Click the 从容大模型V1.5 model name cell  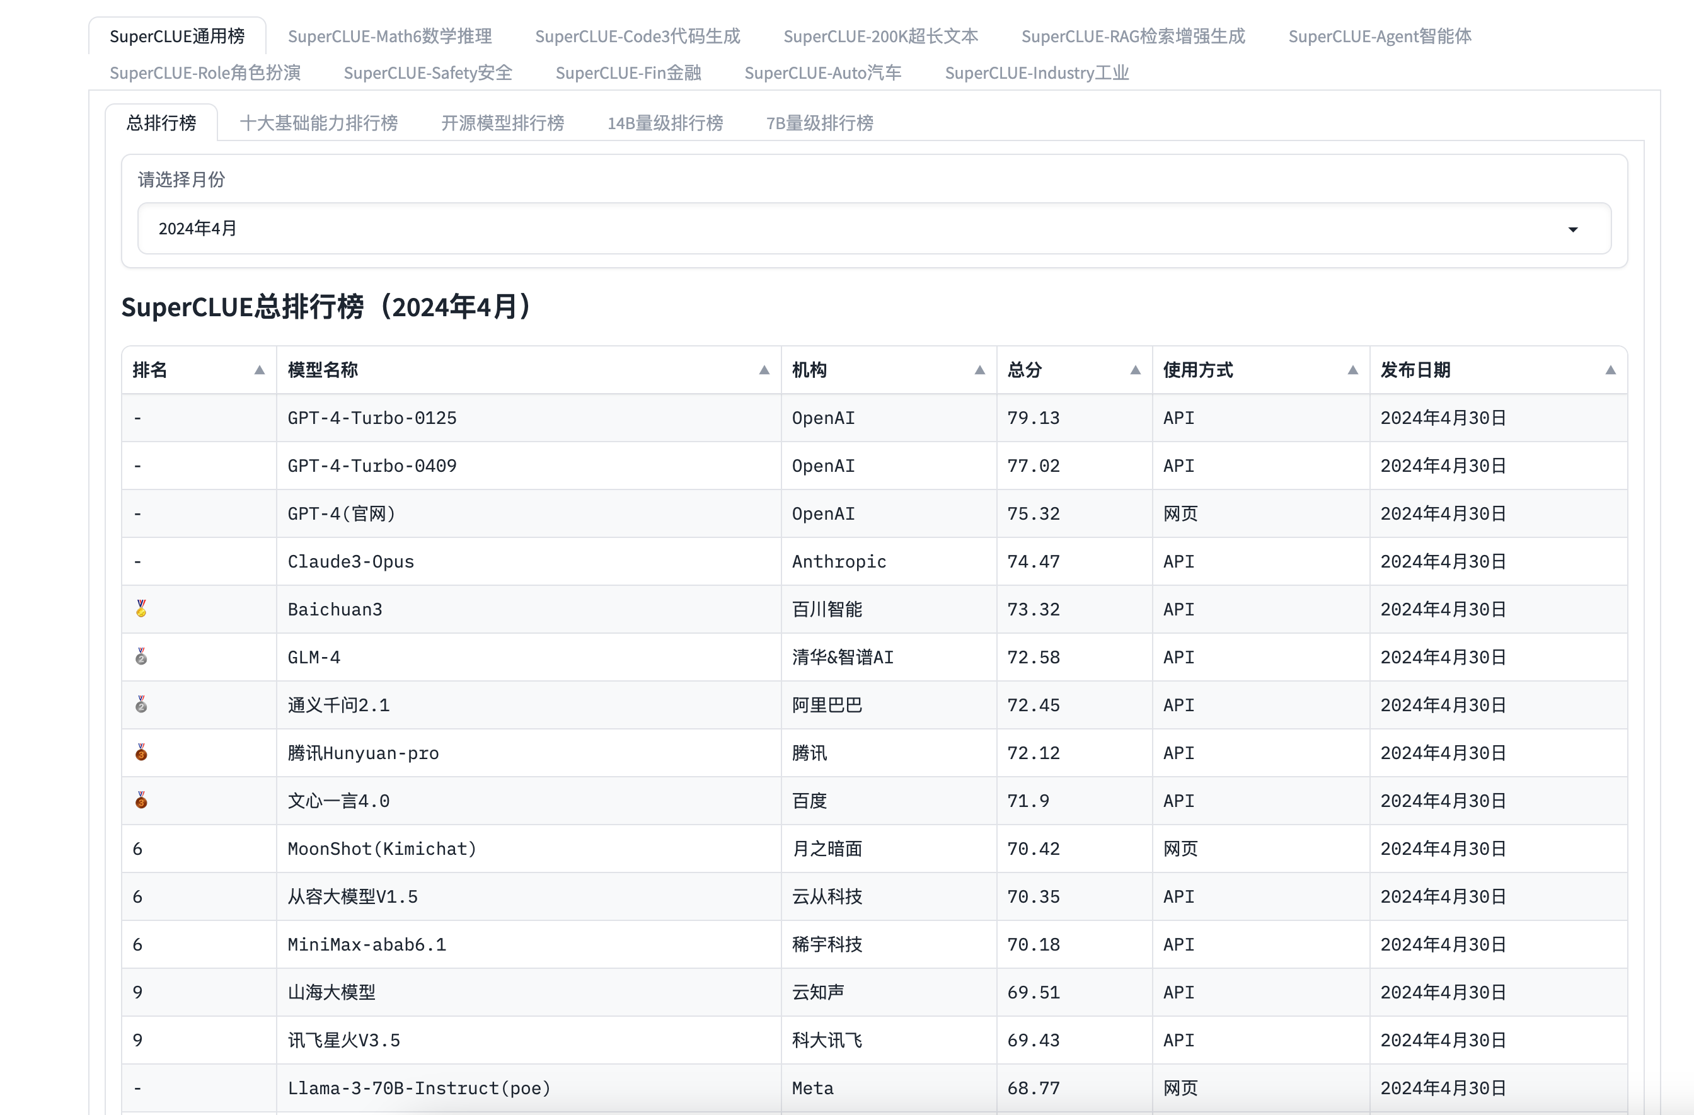(529, 896)
